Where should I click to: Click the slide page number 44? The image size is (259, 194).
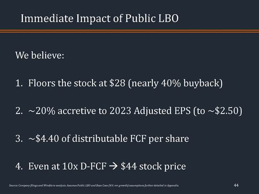pyautogui.click(x=236, y=184)
